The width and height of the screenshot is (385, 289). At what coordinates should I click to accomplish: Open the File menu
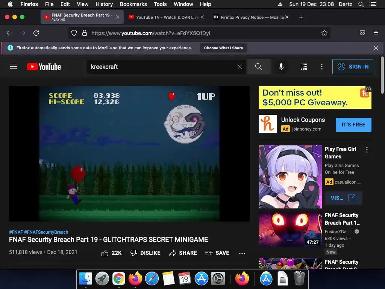point(49,4)
